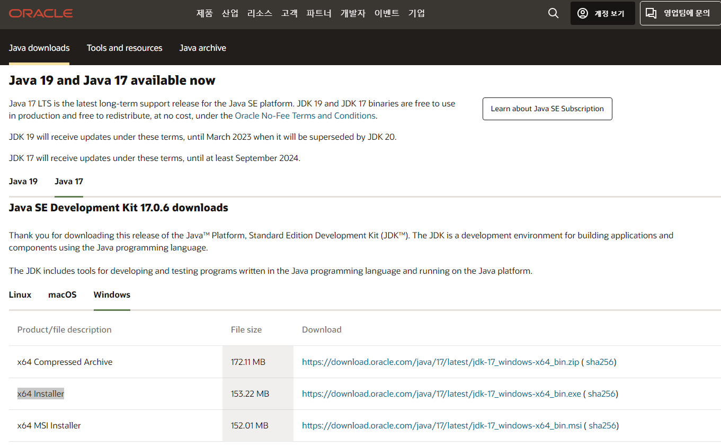Click the 172.11 MB file size
This screenshot has width=721, height=447.
click(248, 362)
